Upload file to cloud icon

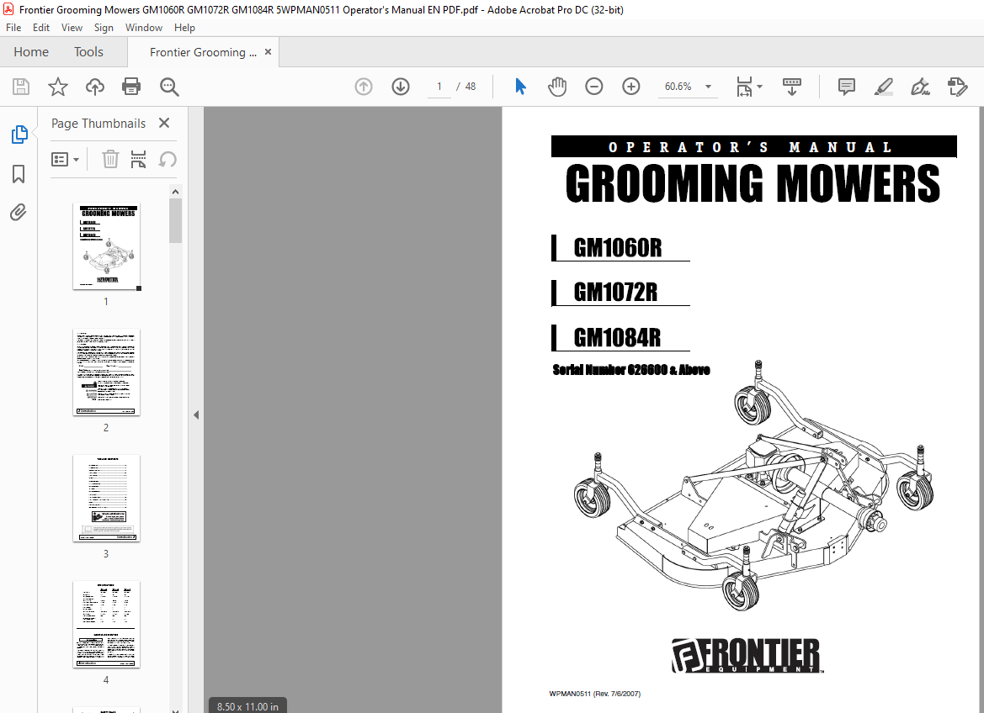pos(95,87)
